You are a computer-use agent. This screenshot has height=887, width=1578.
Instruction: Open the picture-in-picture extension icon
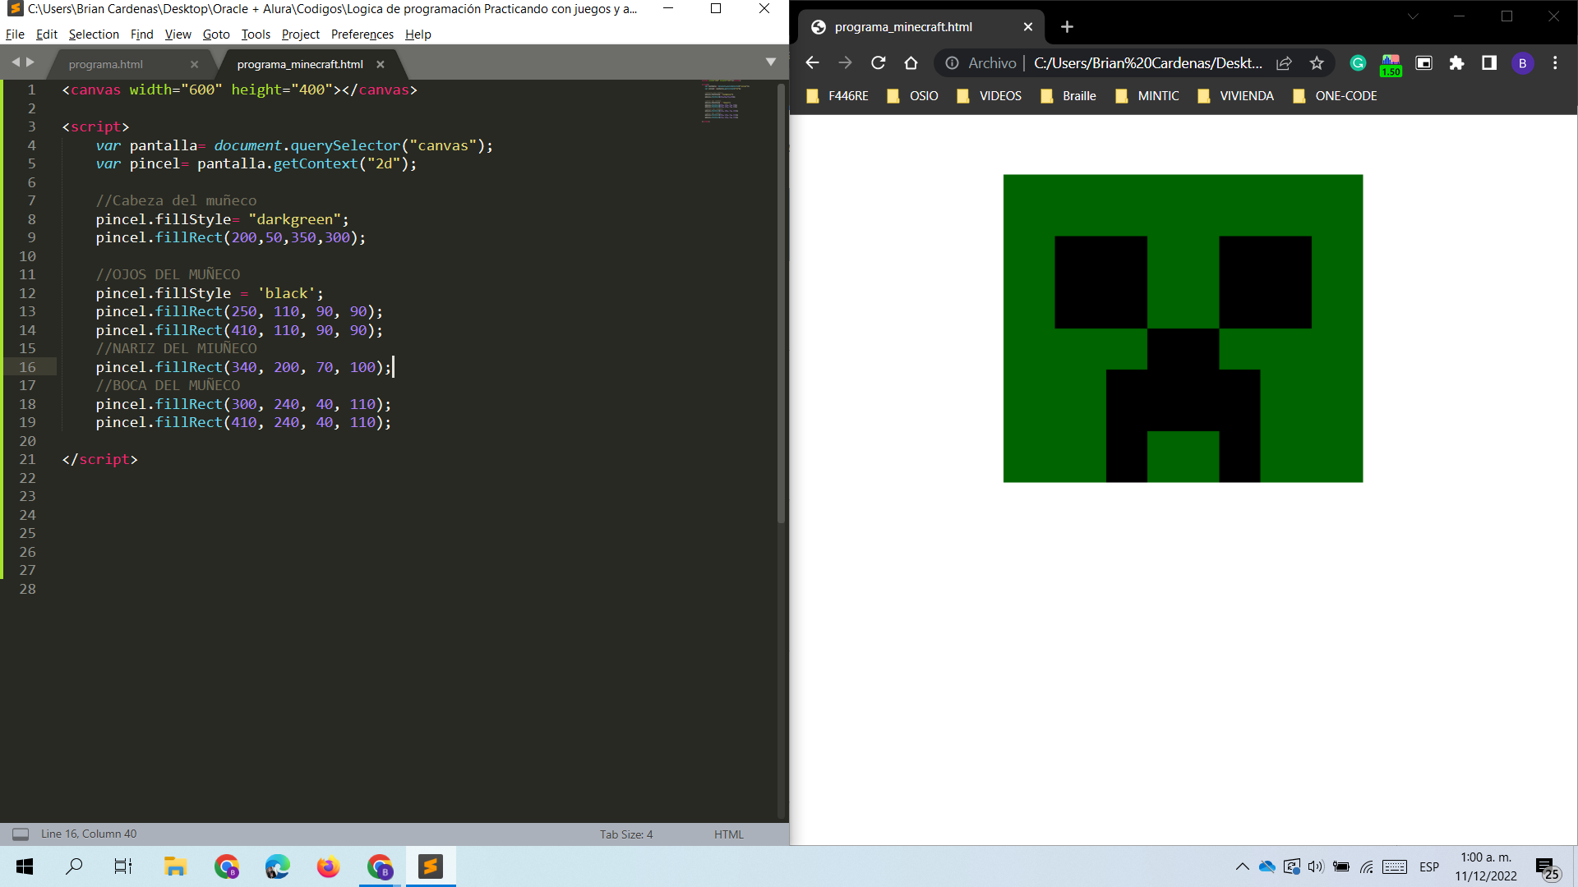tap(1423, 63)
